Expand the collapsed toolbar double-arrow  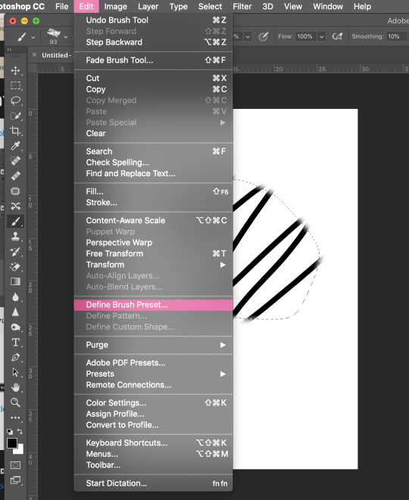(x=9, y=50)
